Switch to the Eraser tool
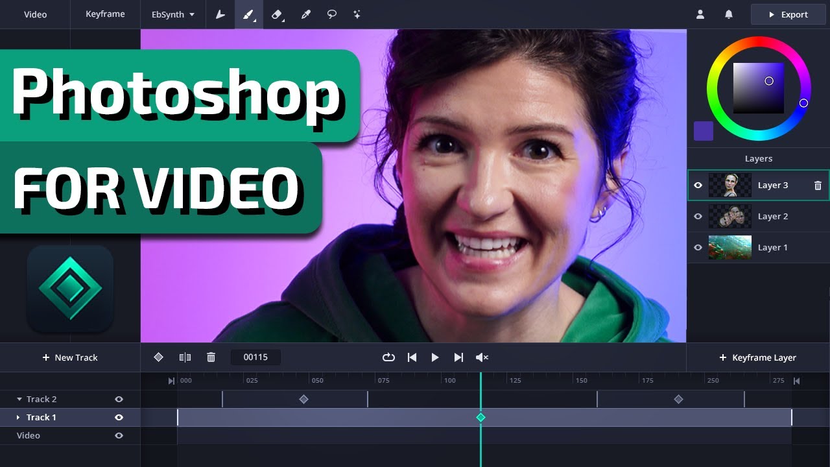 (x=278, y=14)
